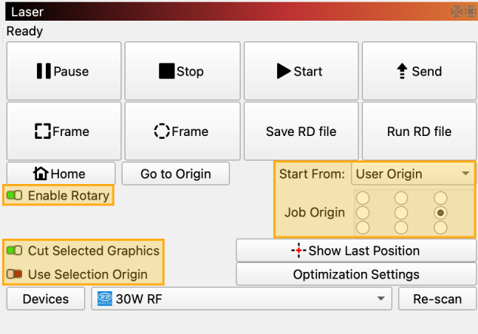The height and width of the screenshot is (334, 478).
Task: Click the Devices button
Action: 46,299
